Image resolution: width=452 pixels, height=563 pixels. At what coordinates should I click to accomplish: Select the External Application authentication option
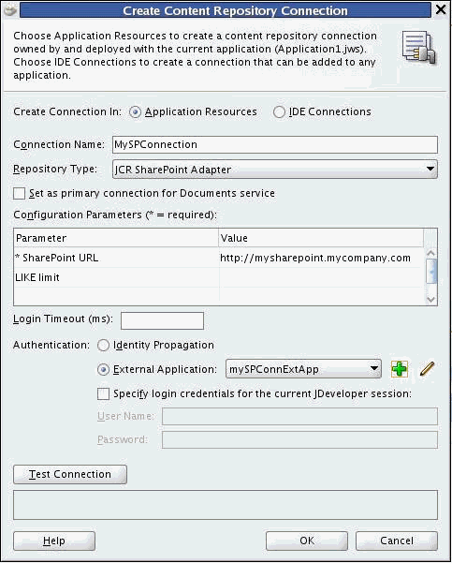103,370
